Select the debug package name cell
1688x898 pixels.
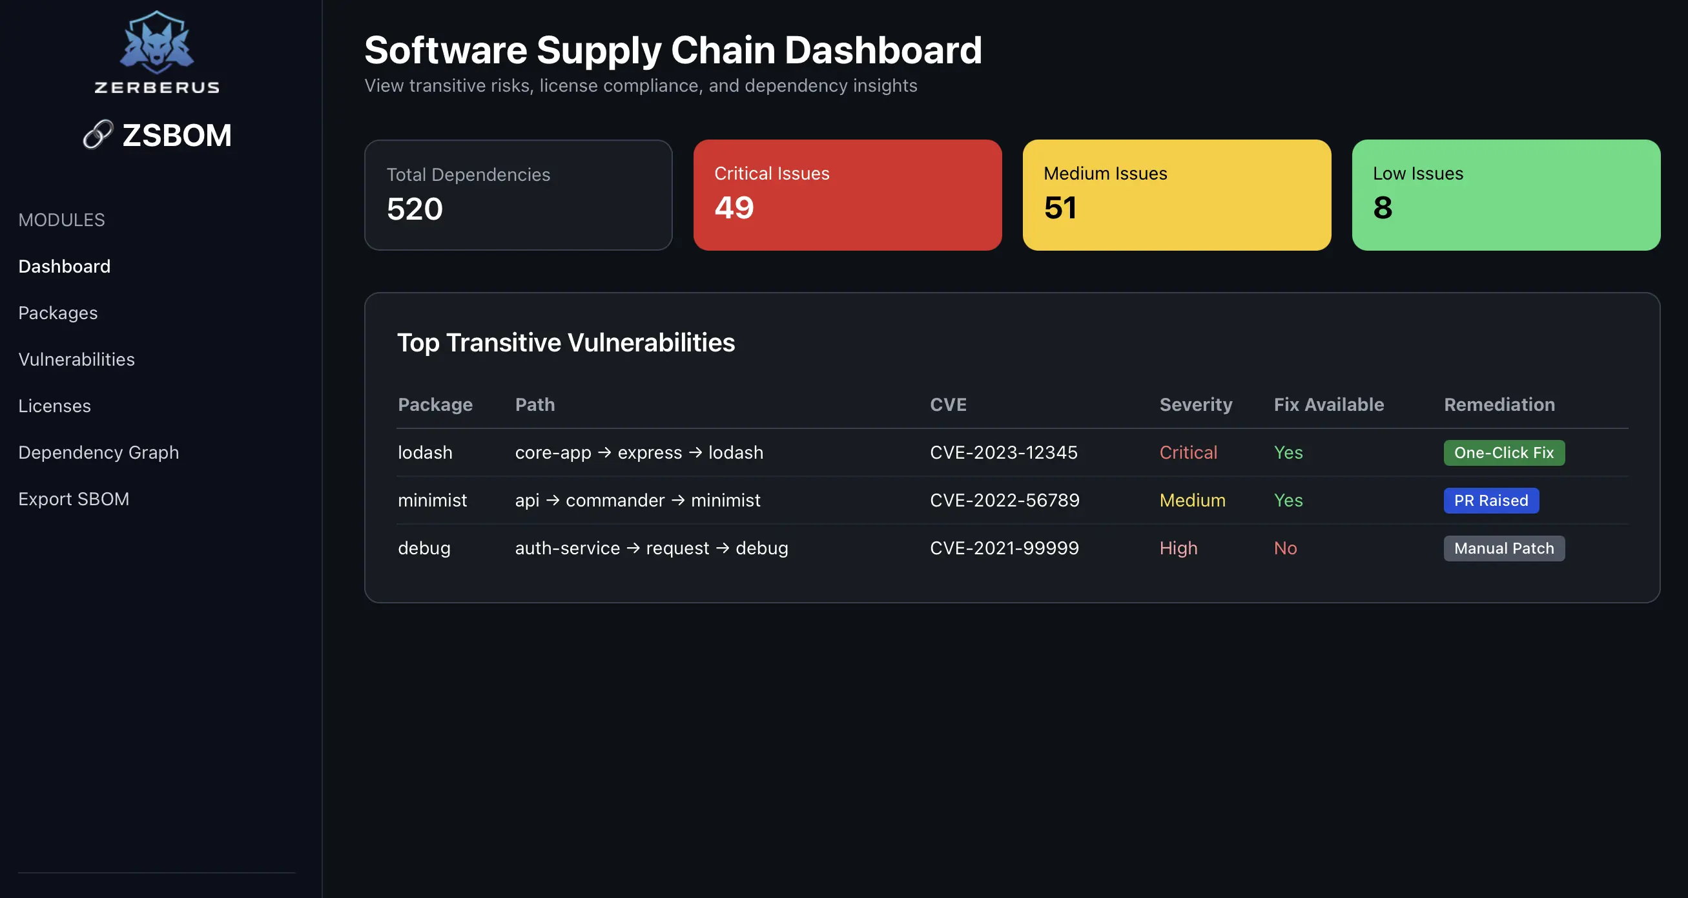point(424,548)
